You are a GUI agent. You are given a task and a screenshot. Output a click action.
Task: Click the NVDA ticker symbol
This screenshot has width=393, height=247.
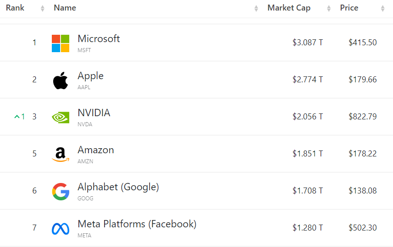pos(85,124)
